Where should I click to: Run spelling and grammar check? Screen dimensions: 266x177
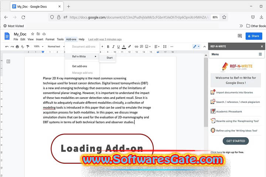coord(23,46)
